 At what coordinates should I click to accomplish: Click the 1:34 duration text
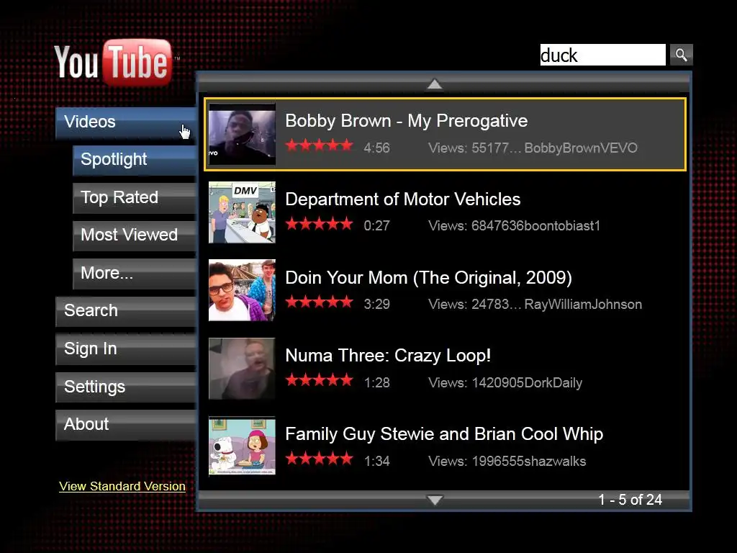pyautogui.click(x=377, y=462)
